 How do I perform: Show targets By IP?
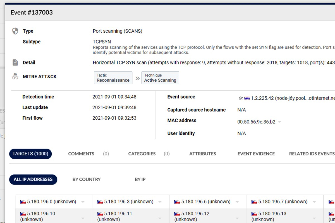[x=140, y=180]
